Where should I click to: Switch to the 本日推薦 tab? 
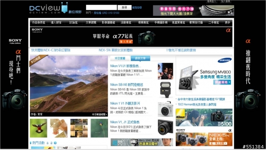coord(120,58)
